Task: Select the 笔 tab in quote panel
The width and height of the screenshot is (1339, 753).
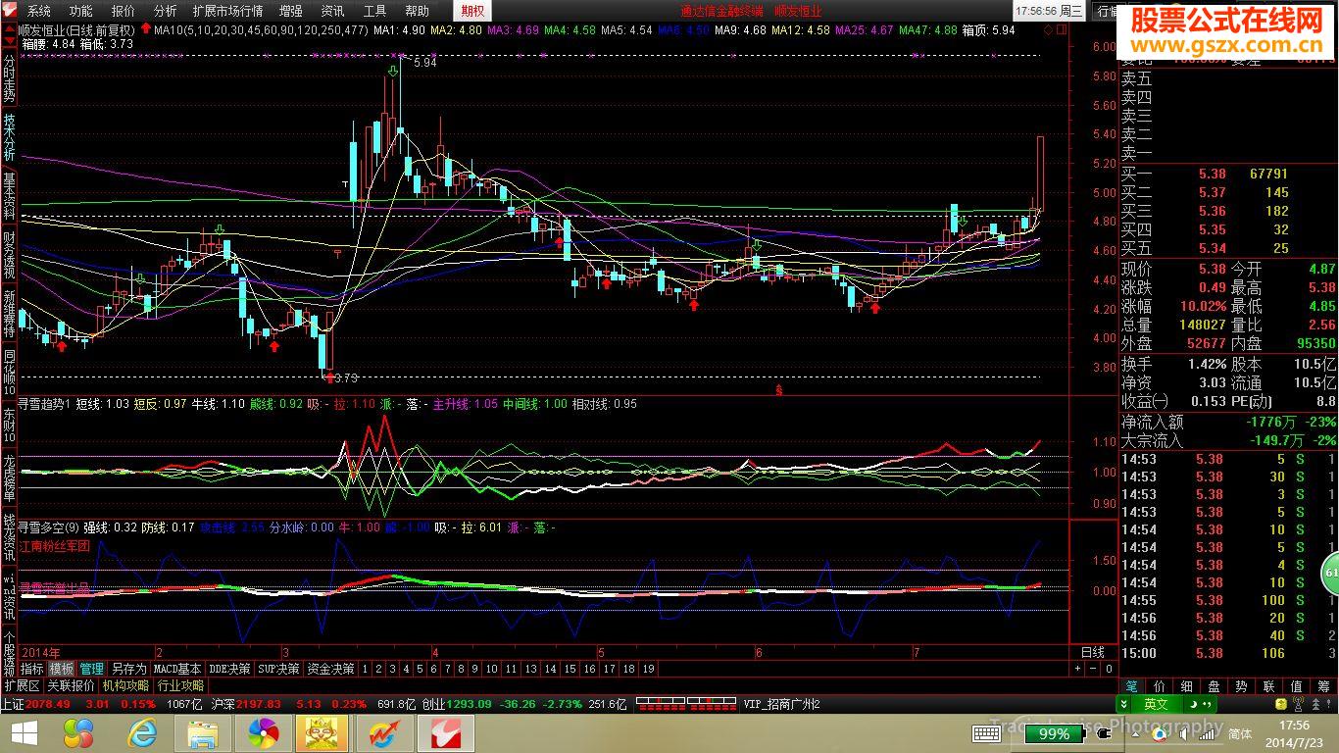Action: (1132, 686)
